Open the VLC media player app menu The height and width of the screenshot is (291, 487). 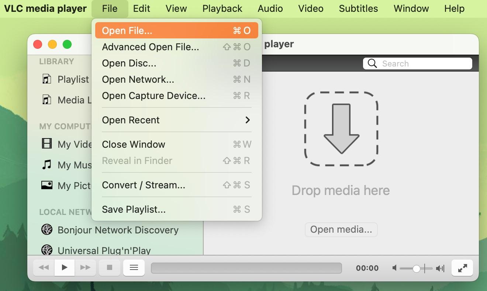(45, 8)
